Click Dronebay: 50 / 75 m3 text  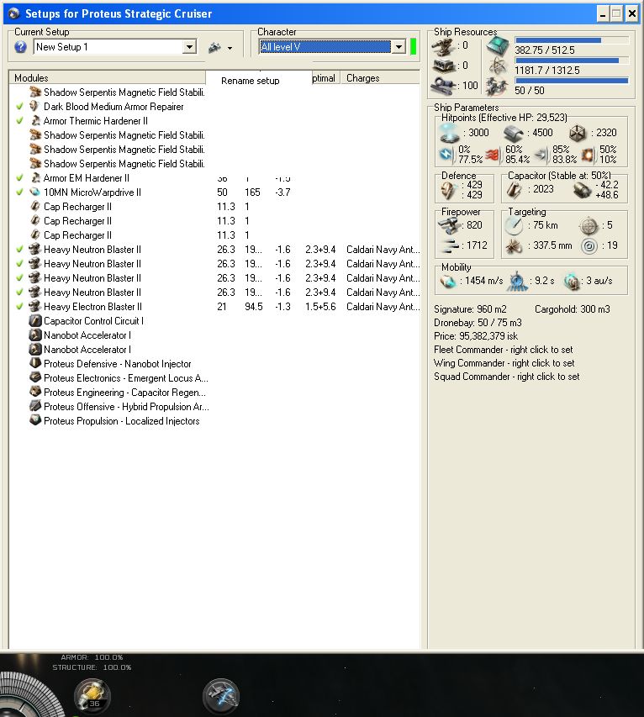[x=478, y=323]
